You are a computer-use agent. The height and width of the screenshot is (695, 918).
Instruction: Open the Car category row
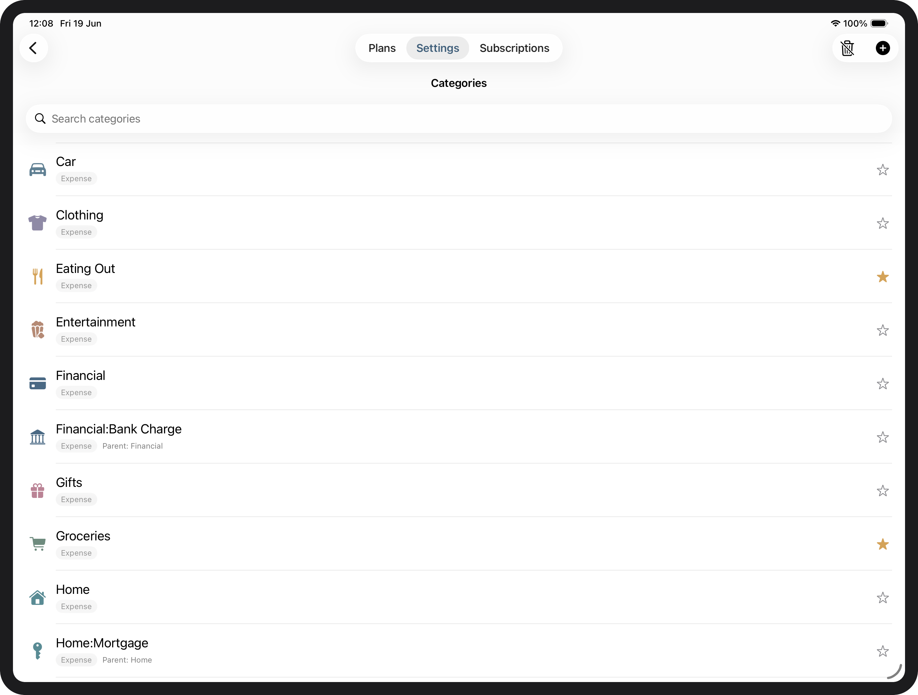(459, 170)
